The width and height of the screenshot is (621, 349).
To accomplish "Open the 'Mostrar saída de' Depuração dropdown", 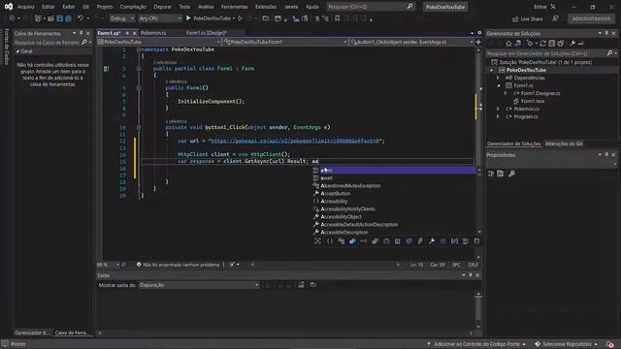I will coord(199,285).
